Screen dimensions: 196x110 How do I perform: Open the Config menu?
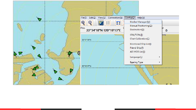point(130,18)
